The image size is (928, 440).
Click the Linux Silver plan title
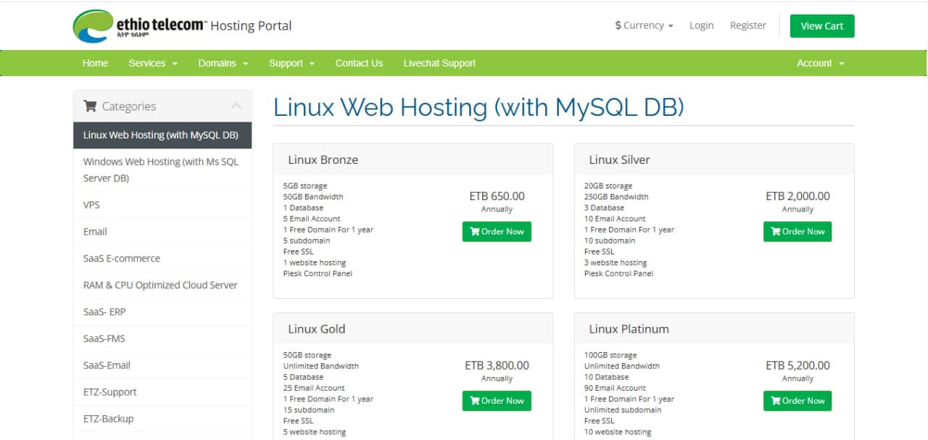[619, 160]
